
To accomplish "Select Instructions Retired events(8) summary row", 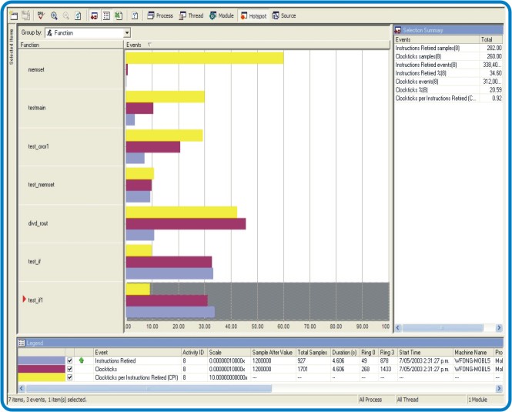I will [x=448, y=65].
